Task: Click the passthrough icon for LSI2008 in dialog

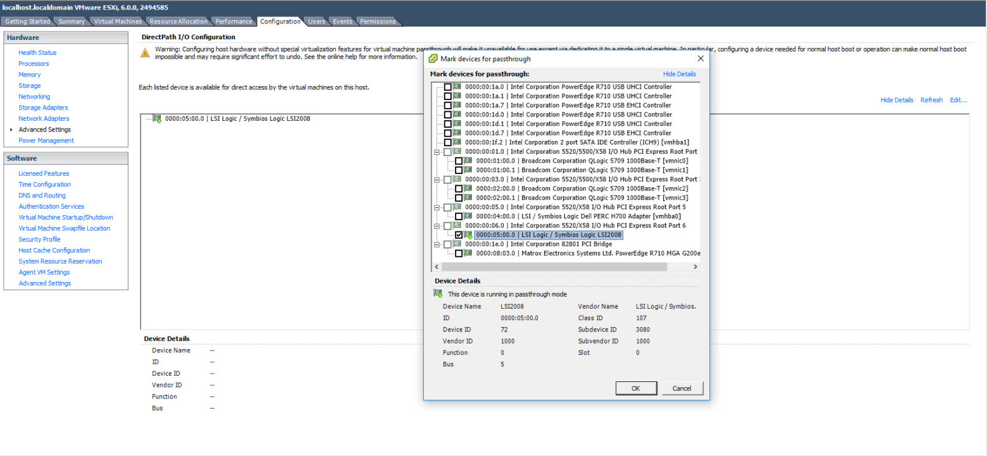Action: [469, 235]
